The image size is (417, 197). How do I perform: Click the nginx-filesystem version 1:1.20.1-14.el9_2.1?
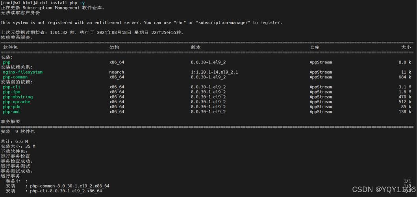click(214, 72)
